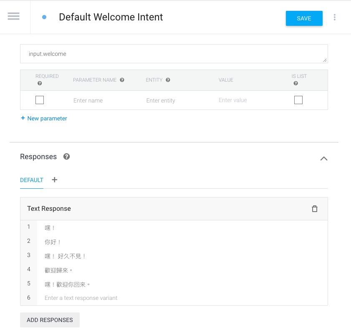Image resolution: width=351 pixels, height=332 pixels.
Task: Click the help icon beside Responses
Action: pos(66,157)
